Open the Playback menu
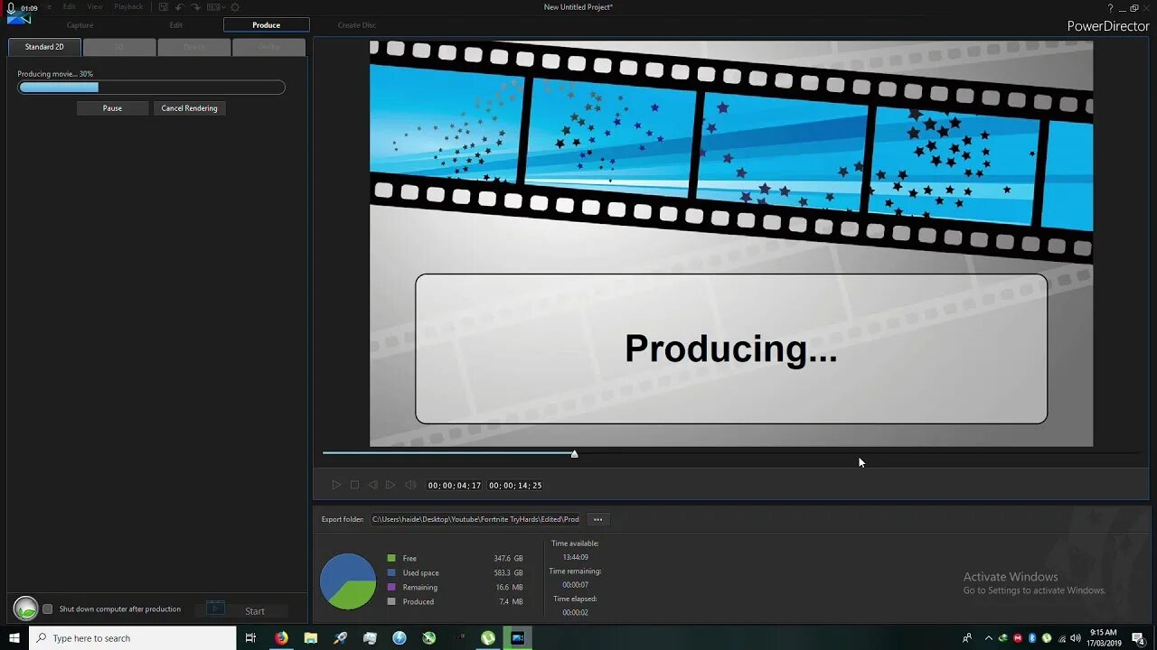This screenshot has width=1157, height=650. [128, 7]
